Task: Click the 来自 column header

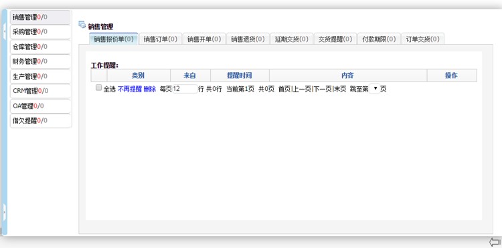Action: pyautogui.click(x=190, y=76)
